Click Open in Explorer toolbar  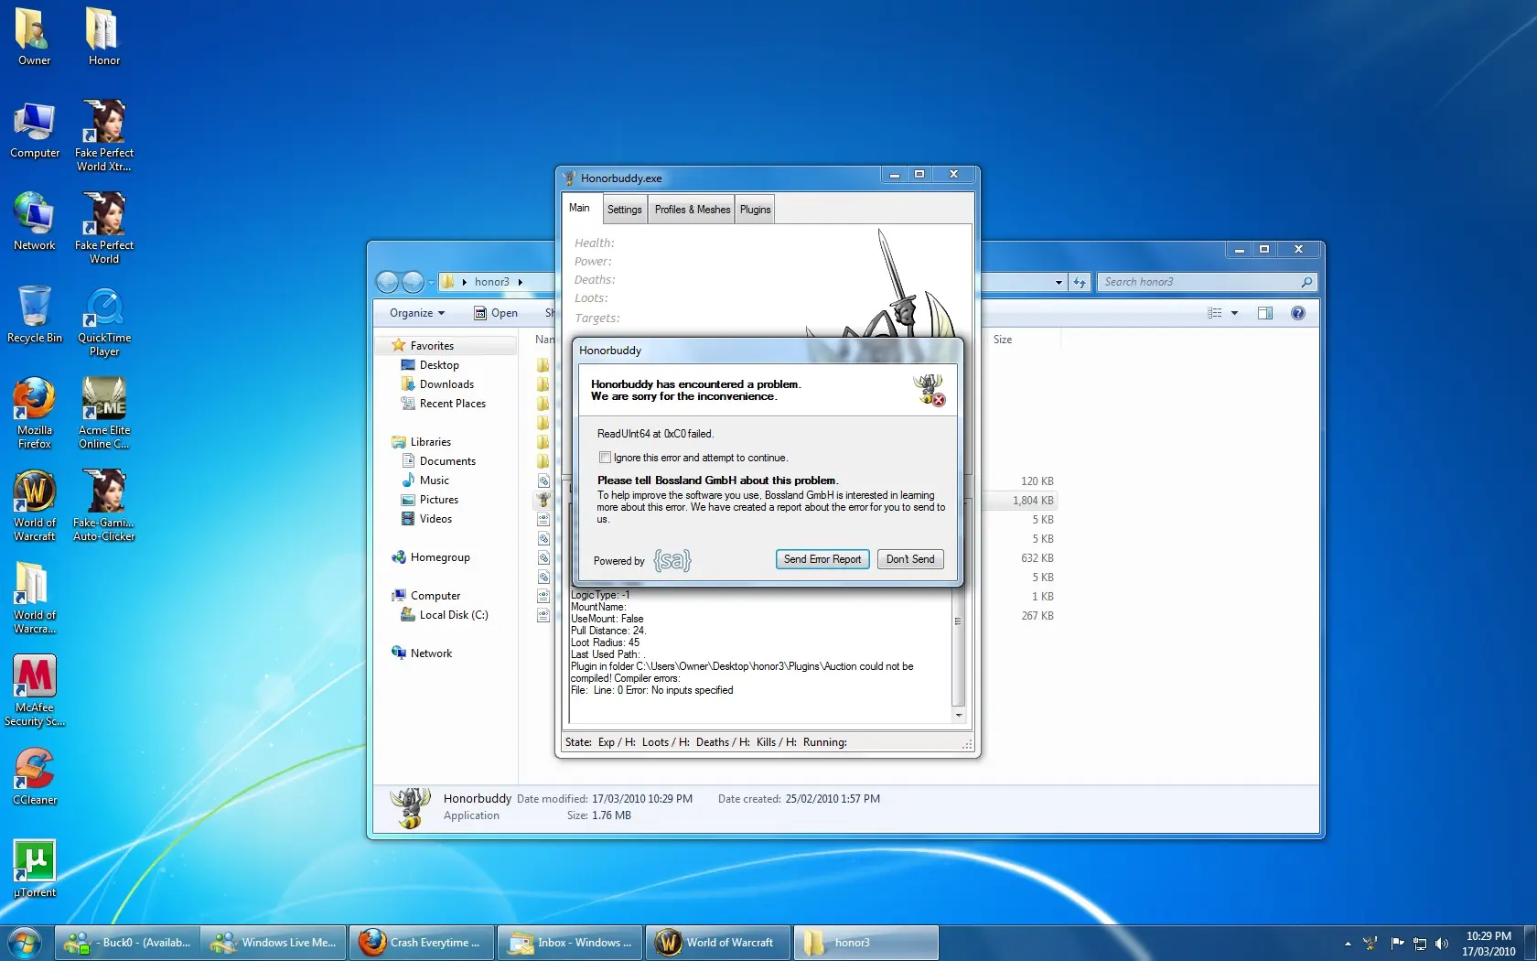point(496,313)
